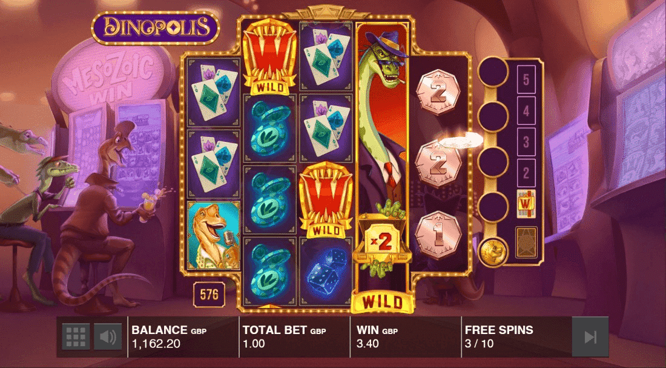Image resolution: width=666 pixels, height=368 pixels.
Task: Mute the game sound speaker icon
Action: 108,337
